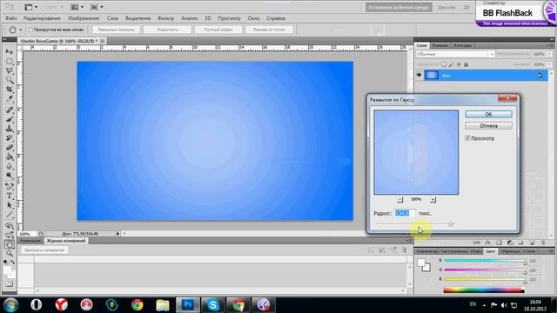Image resolution: width=557 pixels, height=313 pixels.
Task: Open the layer fill dropdown arrow
Action: coord(549,64)
